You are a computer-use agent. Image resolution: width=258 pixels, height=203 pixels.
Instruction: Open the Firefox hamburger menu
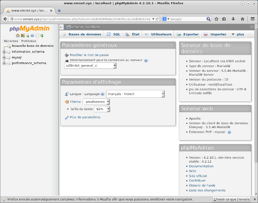(252, 19)
